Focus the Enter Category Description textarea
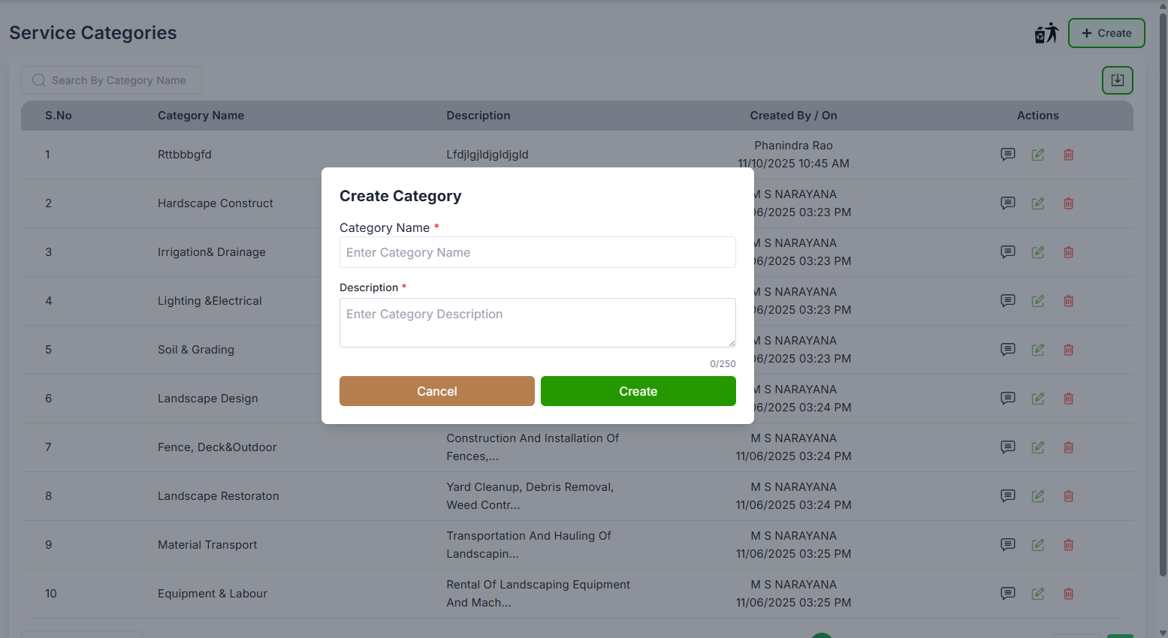Image resolution: width=1168 pixels, height=638 pixels. click(538, 323)
